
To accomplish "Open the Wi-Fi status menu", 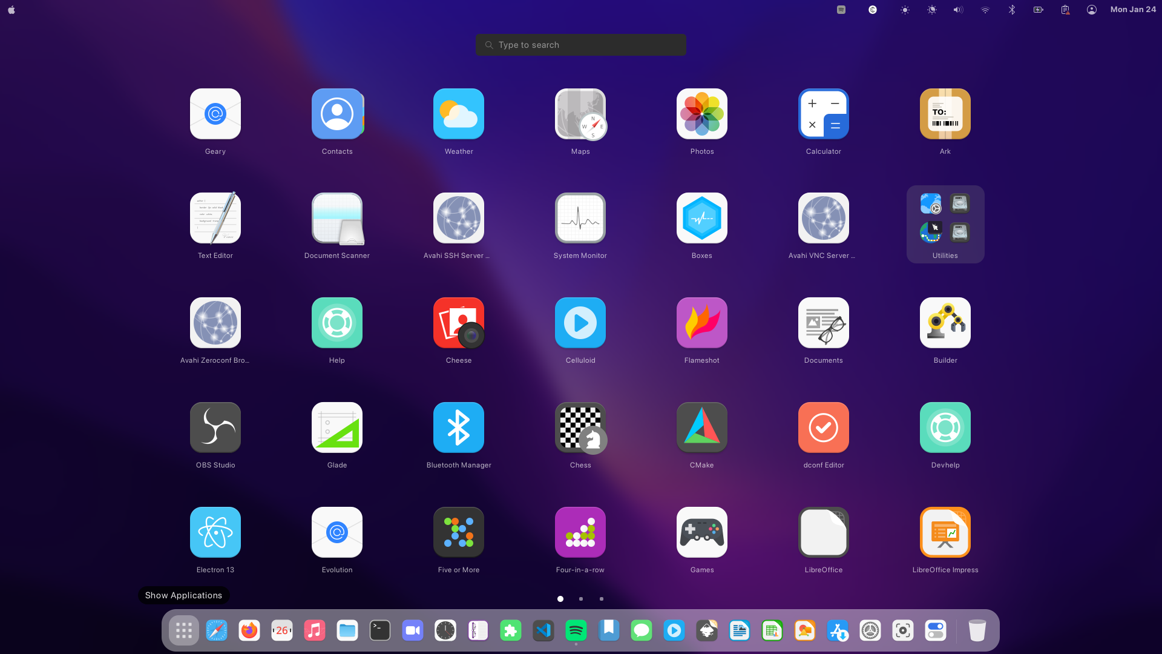I will point(985,10).
